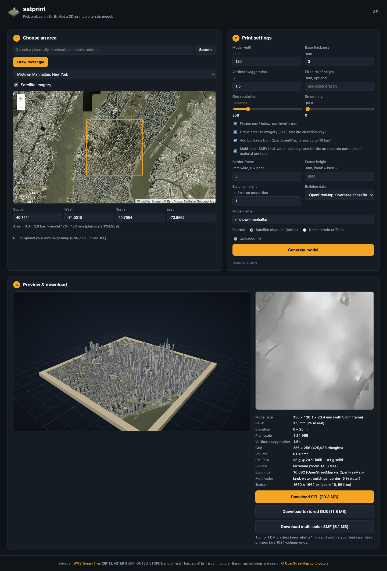The image size is (387, 571).
Task: Open the Leaflet attribution link
Action: coord(145,201)
